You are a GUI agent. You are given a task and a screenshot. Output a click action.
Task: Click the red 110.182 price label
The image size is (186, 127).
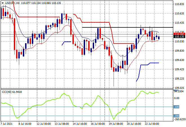point(179,34)
